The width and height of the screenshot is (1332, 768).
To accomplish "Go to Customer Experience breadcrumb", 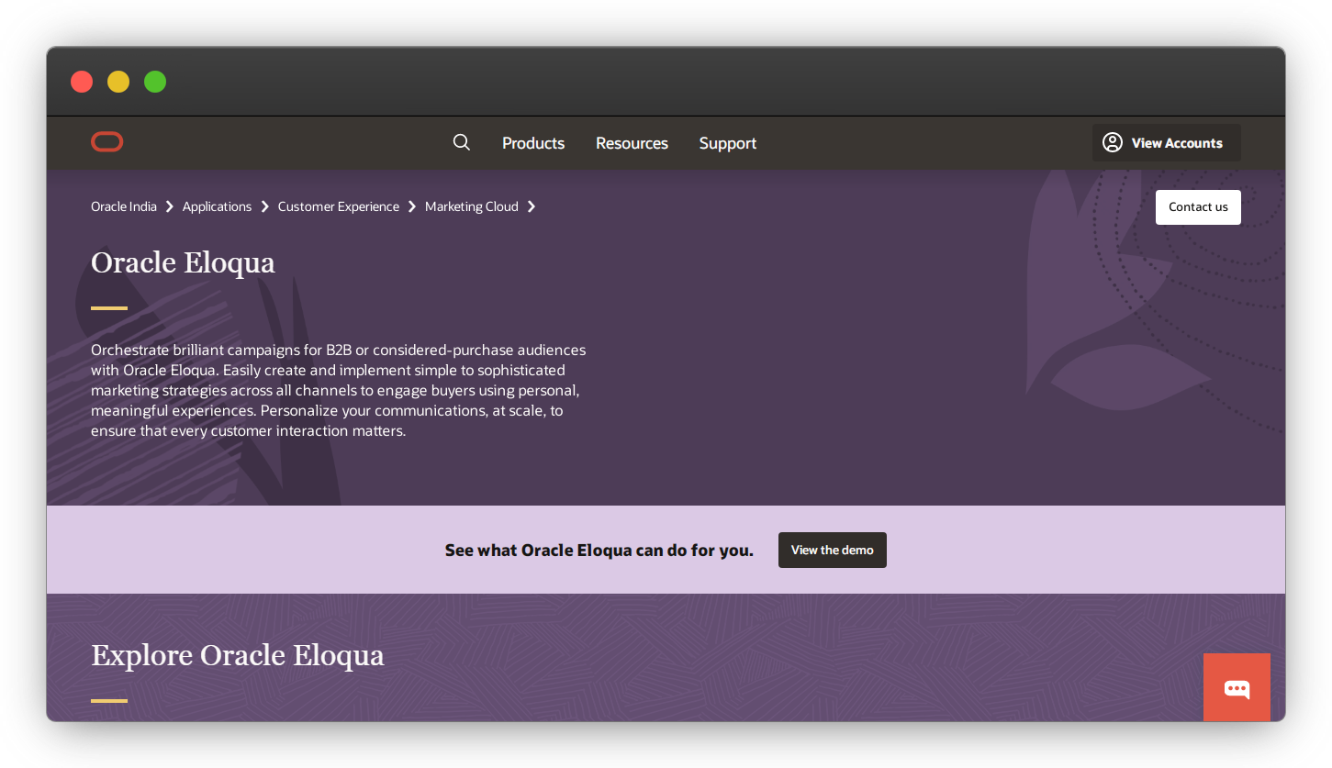I will point(339,206).
